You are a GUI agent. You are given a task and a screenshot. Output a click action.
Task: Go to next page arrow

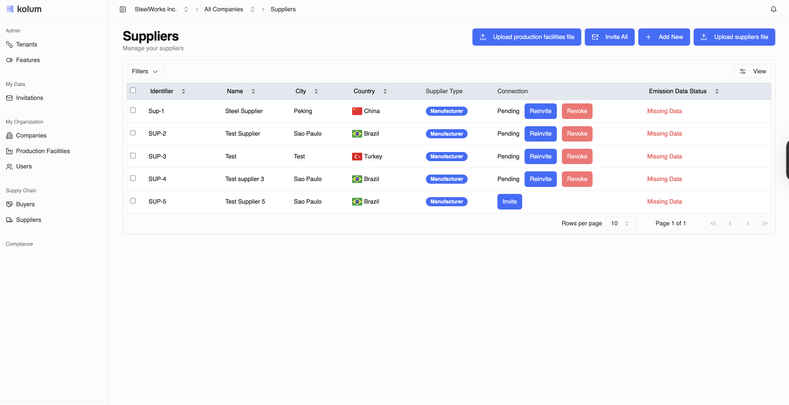click(x=747, y=223)
